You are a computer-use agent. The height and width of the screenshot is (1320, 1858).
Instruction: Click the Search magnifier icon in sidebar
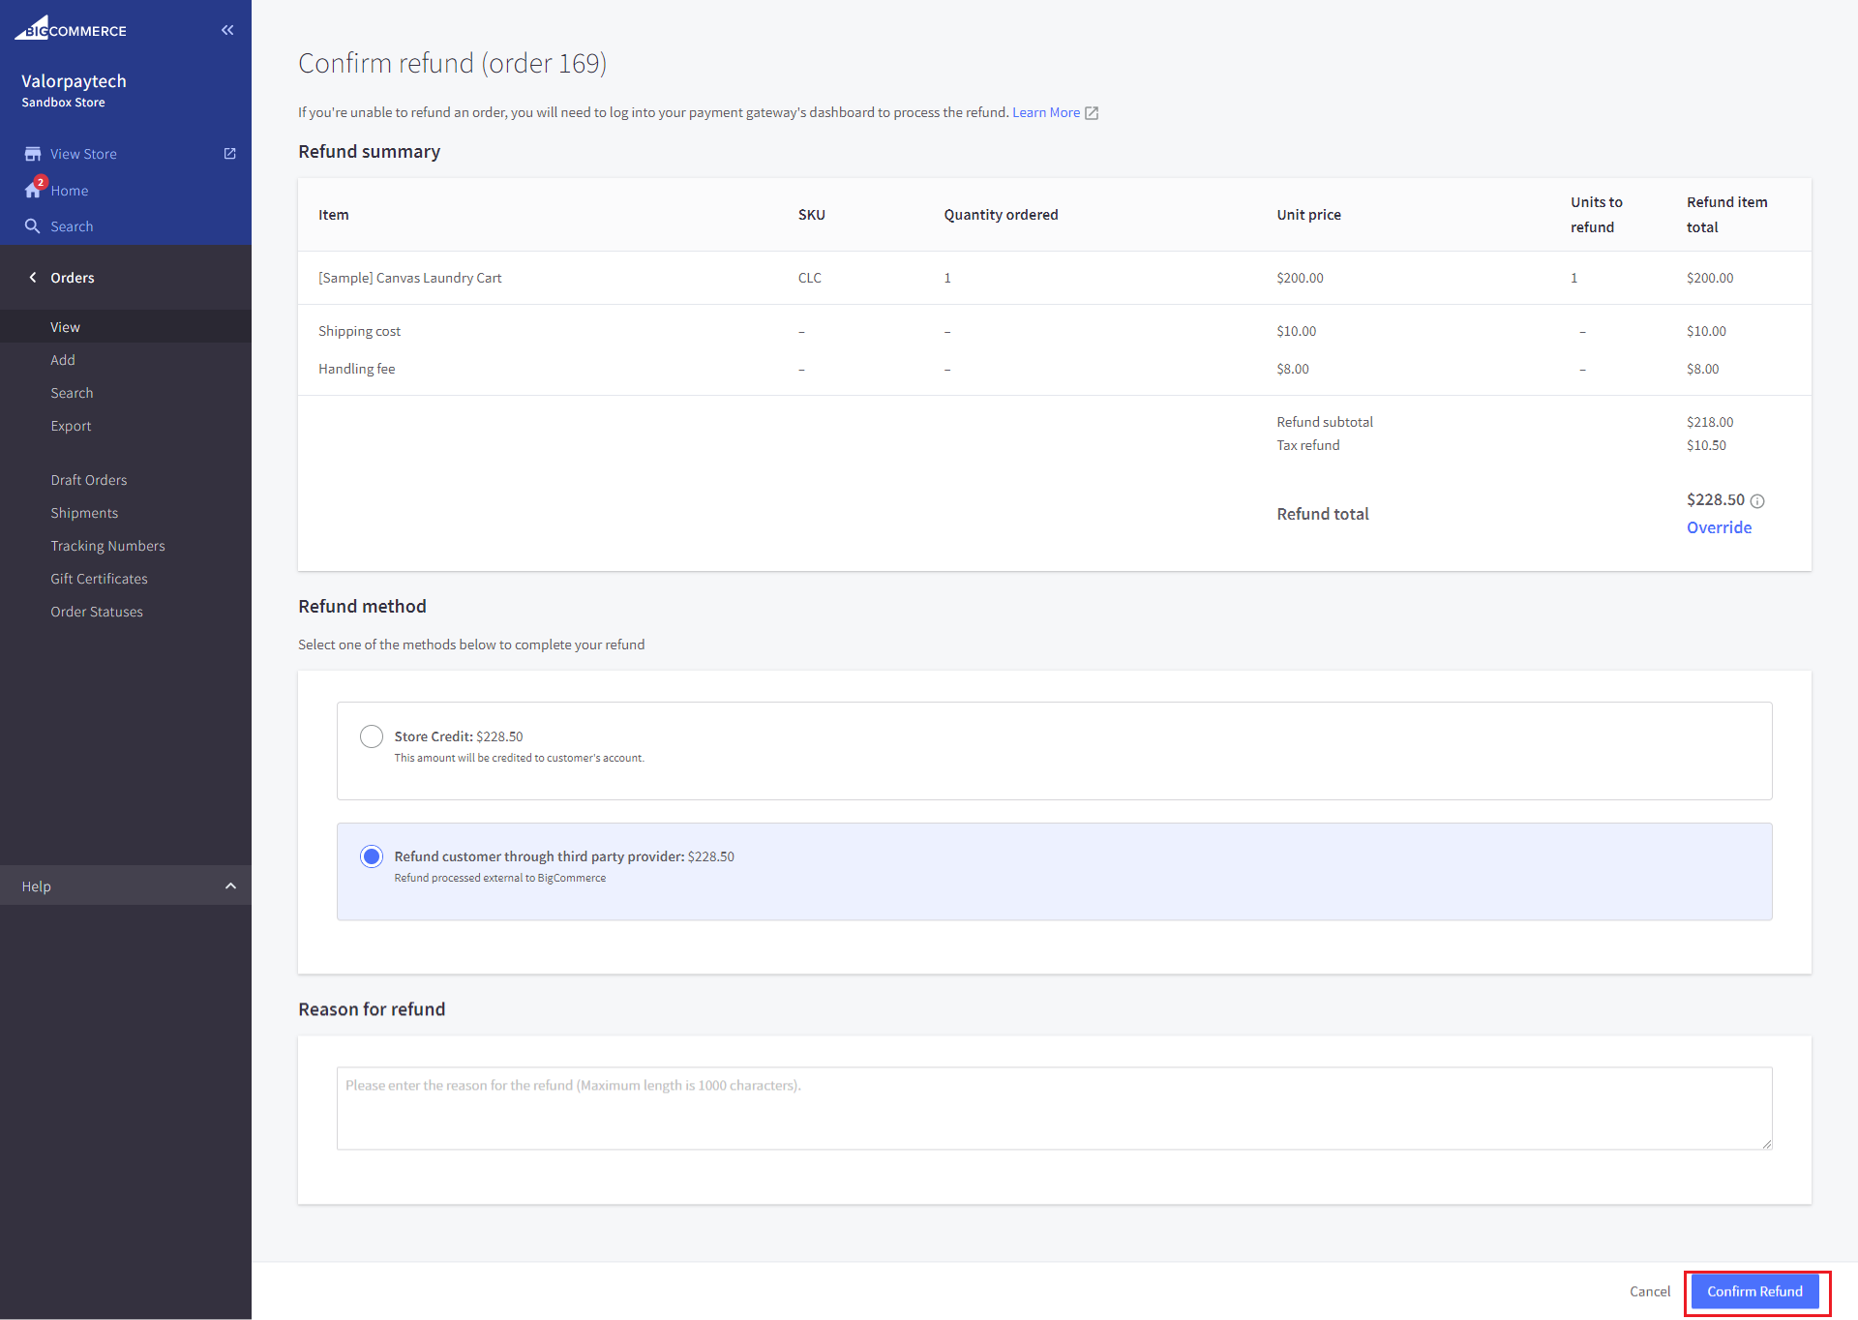(x=33, y=226)
